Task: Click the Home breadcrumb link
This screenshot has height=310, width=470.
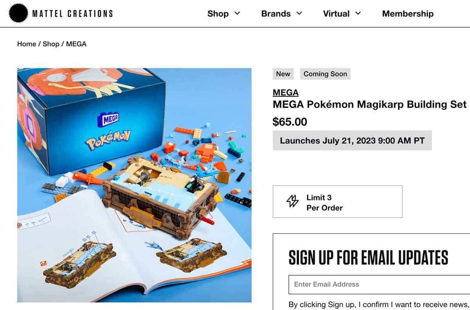Action: [26, 44]
